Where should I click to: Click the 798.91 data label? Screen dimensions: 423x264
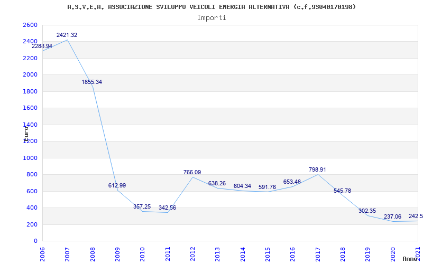(x=317, y=169)
